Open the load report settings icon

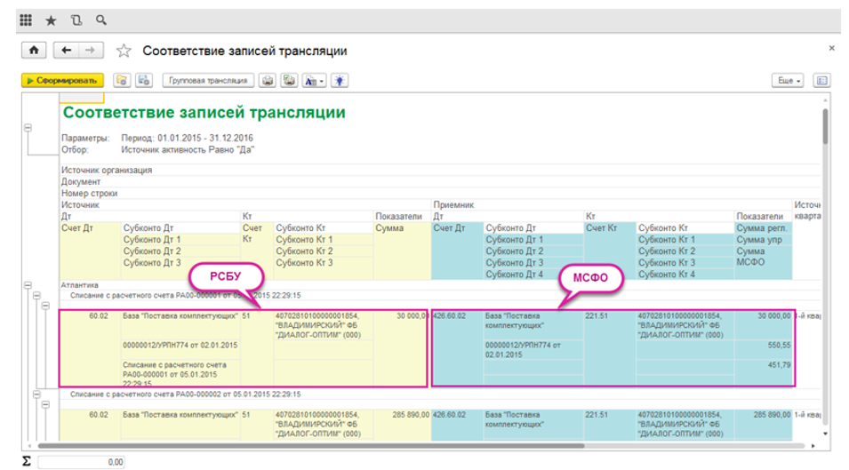[122, 80]
